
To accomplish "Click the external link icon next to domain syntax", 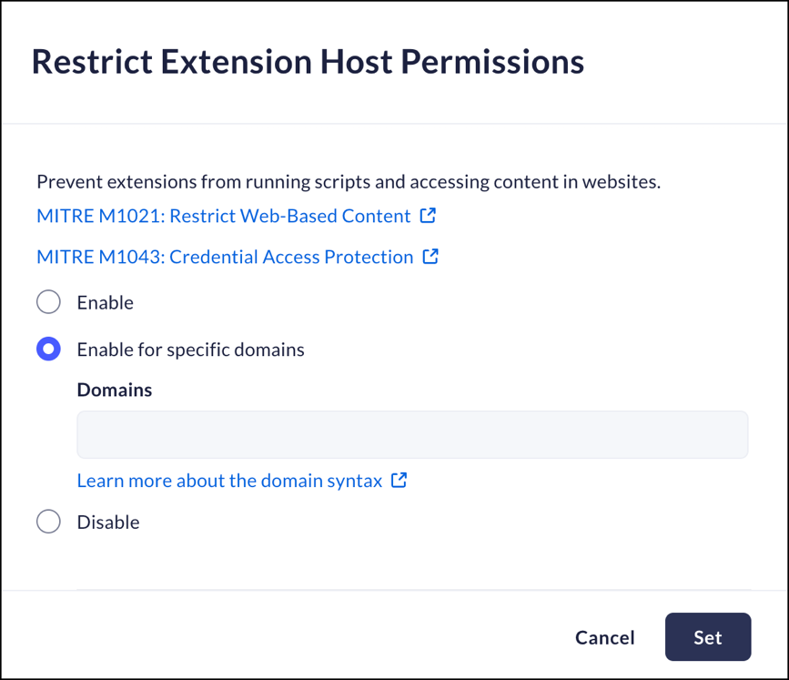I will 399,481.
